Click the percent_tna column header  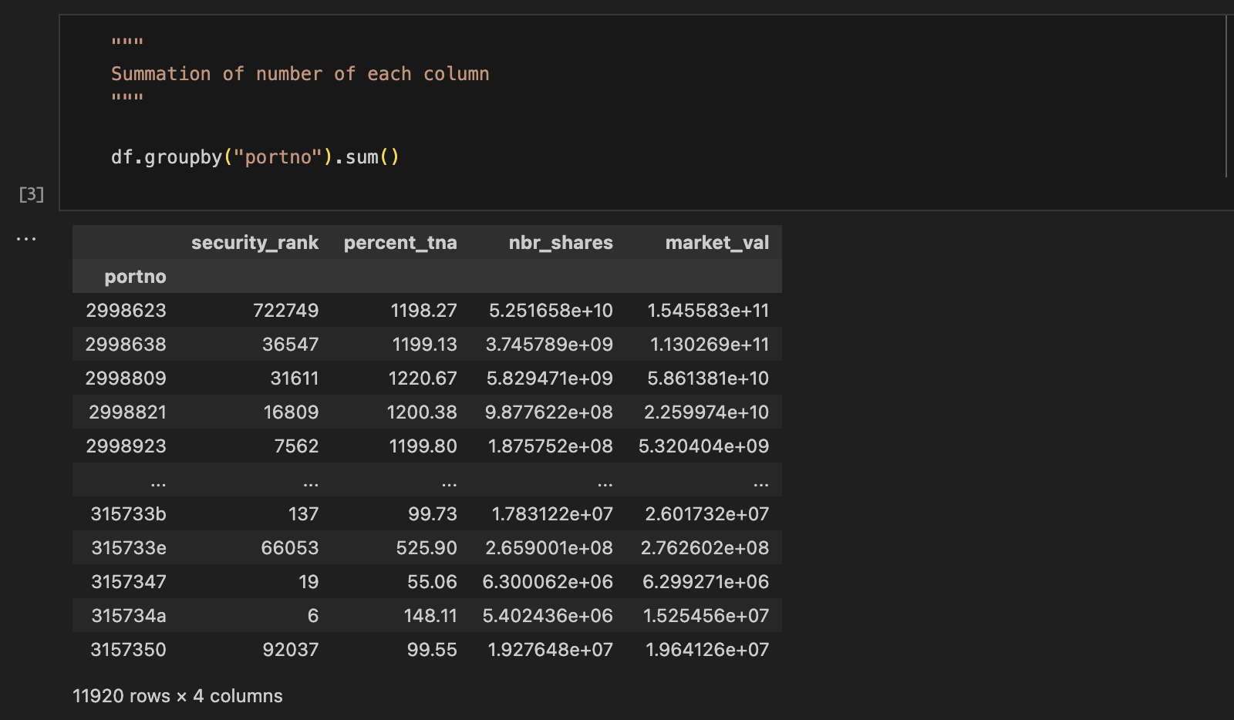[400, 243]
